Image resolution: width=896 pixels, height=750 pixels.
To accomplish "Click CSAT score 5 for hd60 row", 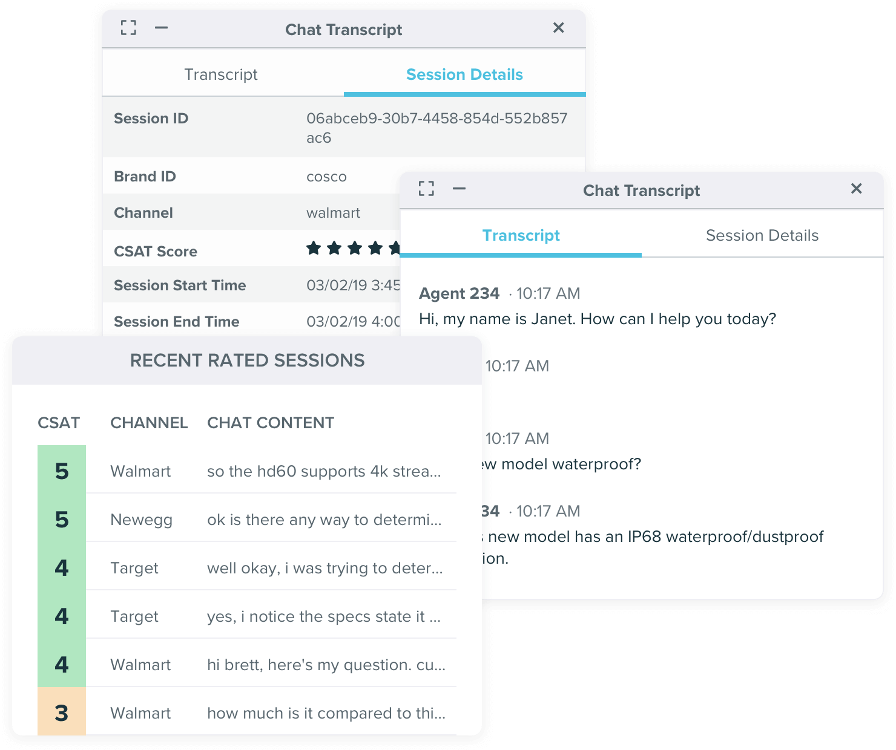I will [62, 469].
